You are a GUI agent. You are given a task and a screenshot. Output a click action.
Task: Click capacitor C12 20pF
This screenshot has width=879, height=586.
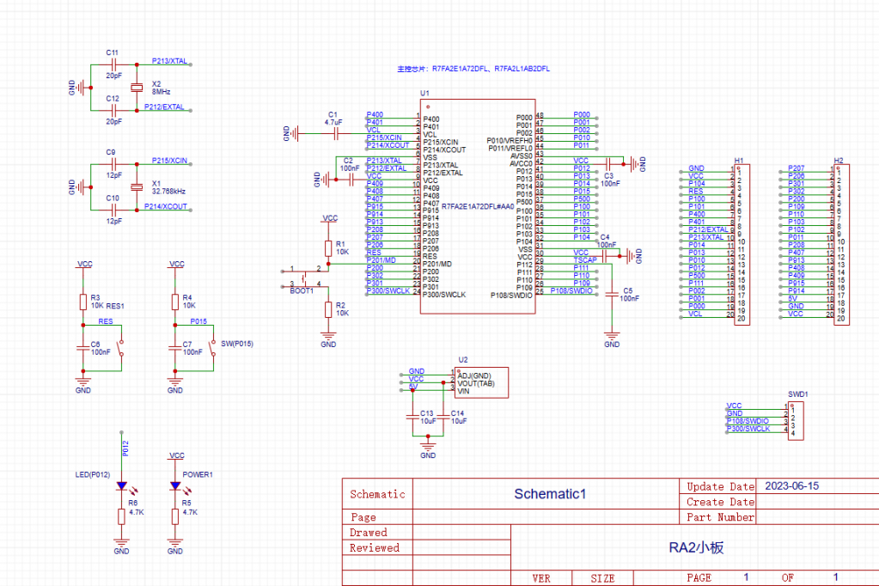tap(113, 111)
